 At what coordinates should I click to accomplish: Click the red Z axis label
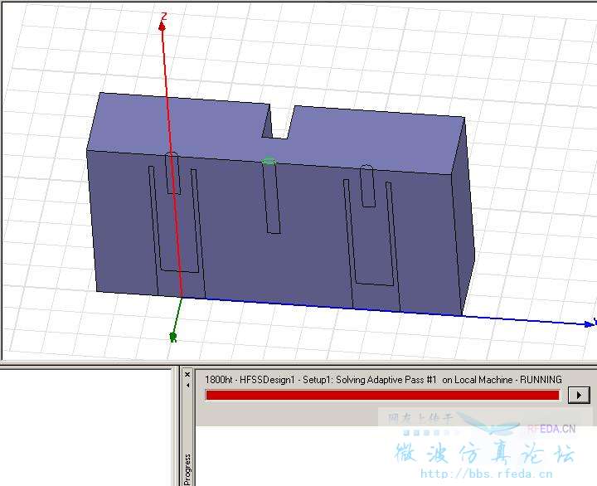point(163,17)
